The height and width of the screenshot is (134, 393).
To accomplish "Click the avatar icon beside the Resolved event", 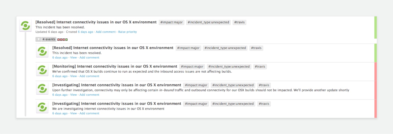I will point(42,52).
